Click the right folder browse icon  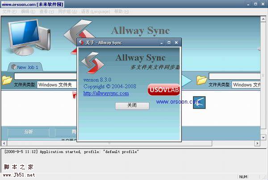pos(202,80)
